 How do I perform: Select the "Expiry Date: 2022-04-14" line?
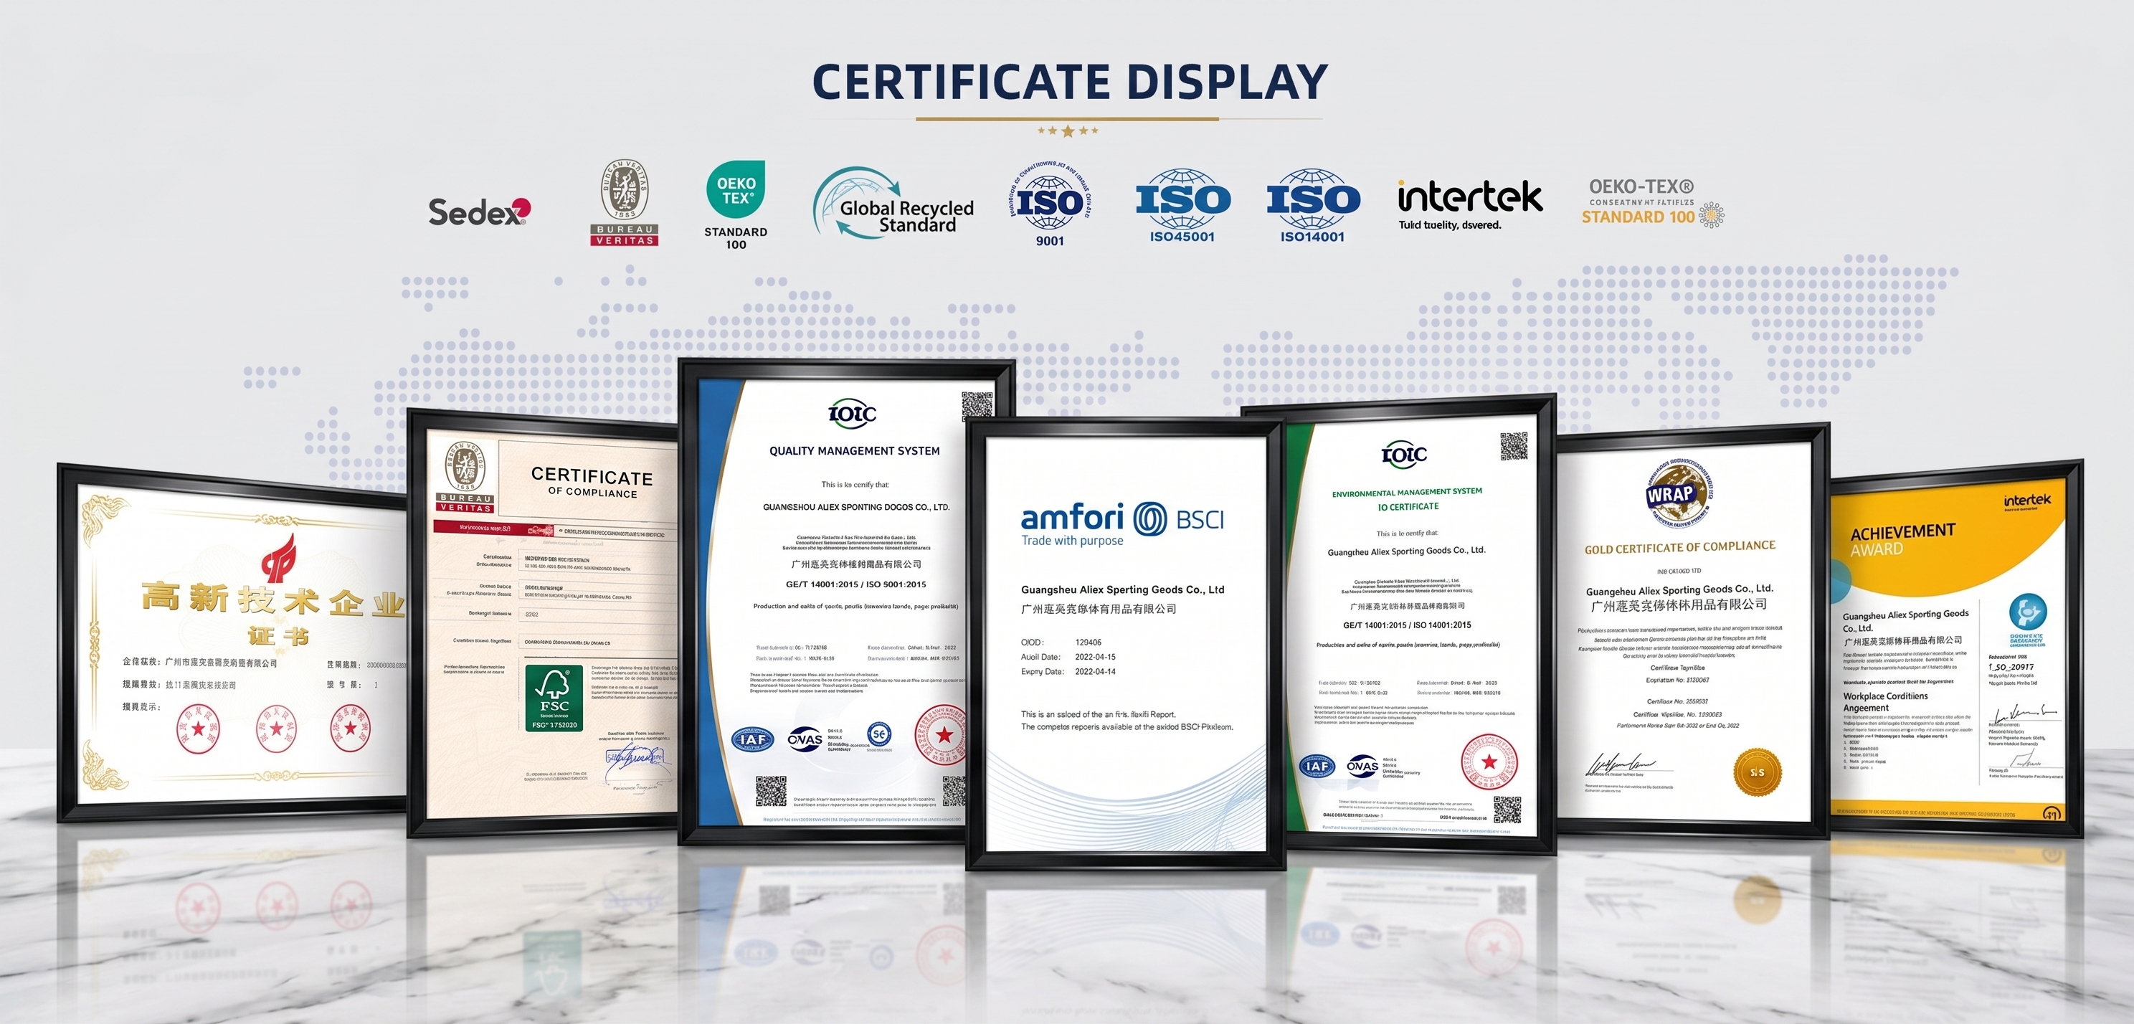pos(1068,672)
